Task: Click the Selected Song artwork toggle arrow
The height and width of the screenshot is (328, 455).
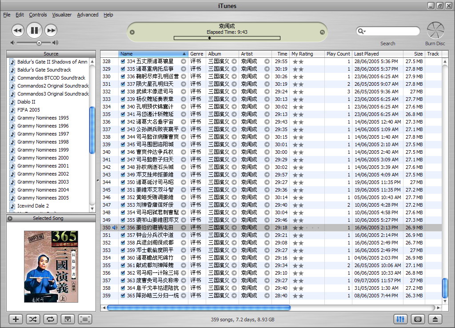Action: click(x=10, y=218)
